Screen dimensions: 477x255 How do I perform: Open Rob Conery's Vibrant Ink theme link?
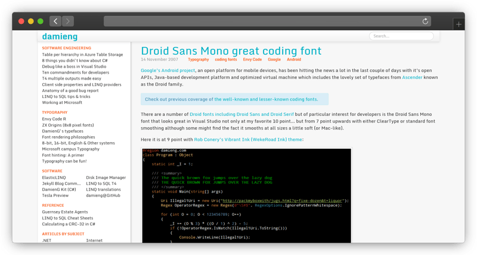coord(248,140)
